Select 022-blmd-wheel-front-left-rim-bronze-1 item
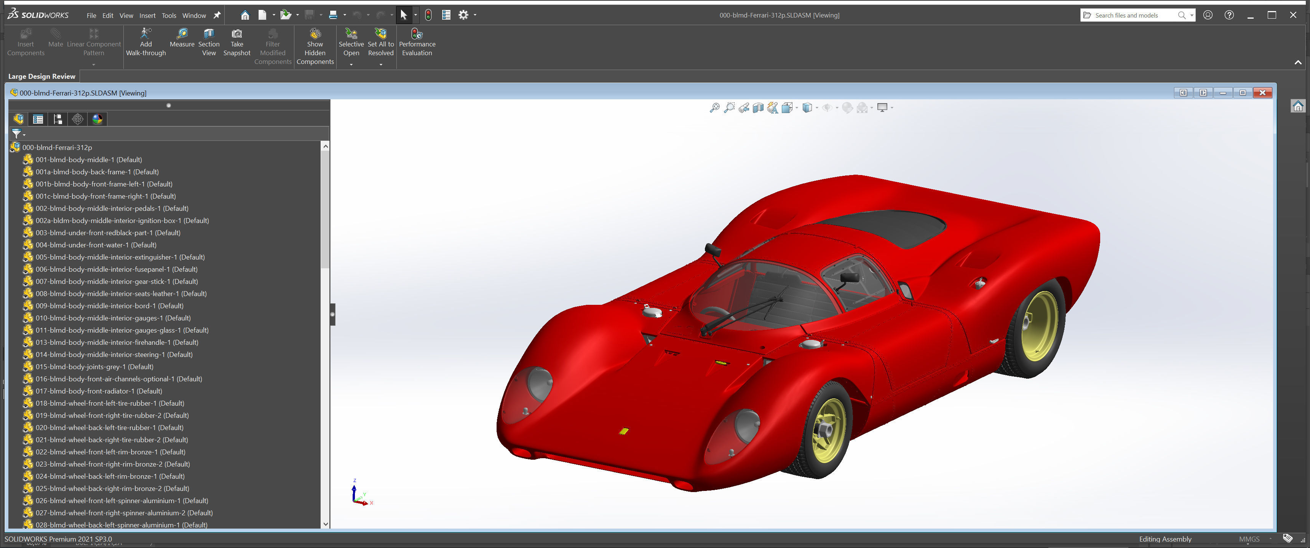The image size is (1310, 548). click(x=110, y=452)
